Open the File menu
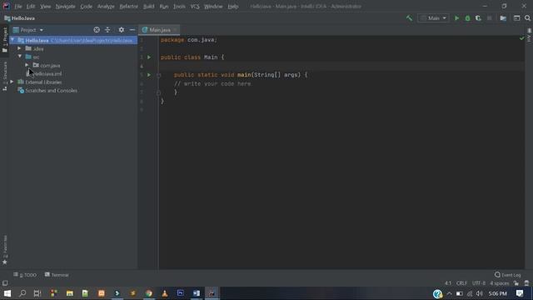This screenshot has height=300, width=533. coord(18,6)
